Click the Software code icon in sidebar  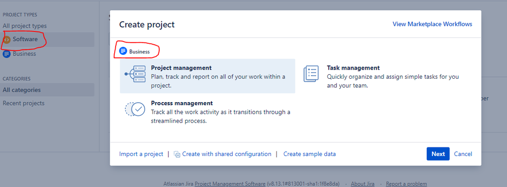click(x=7, y=40)
